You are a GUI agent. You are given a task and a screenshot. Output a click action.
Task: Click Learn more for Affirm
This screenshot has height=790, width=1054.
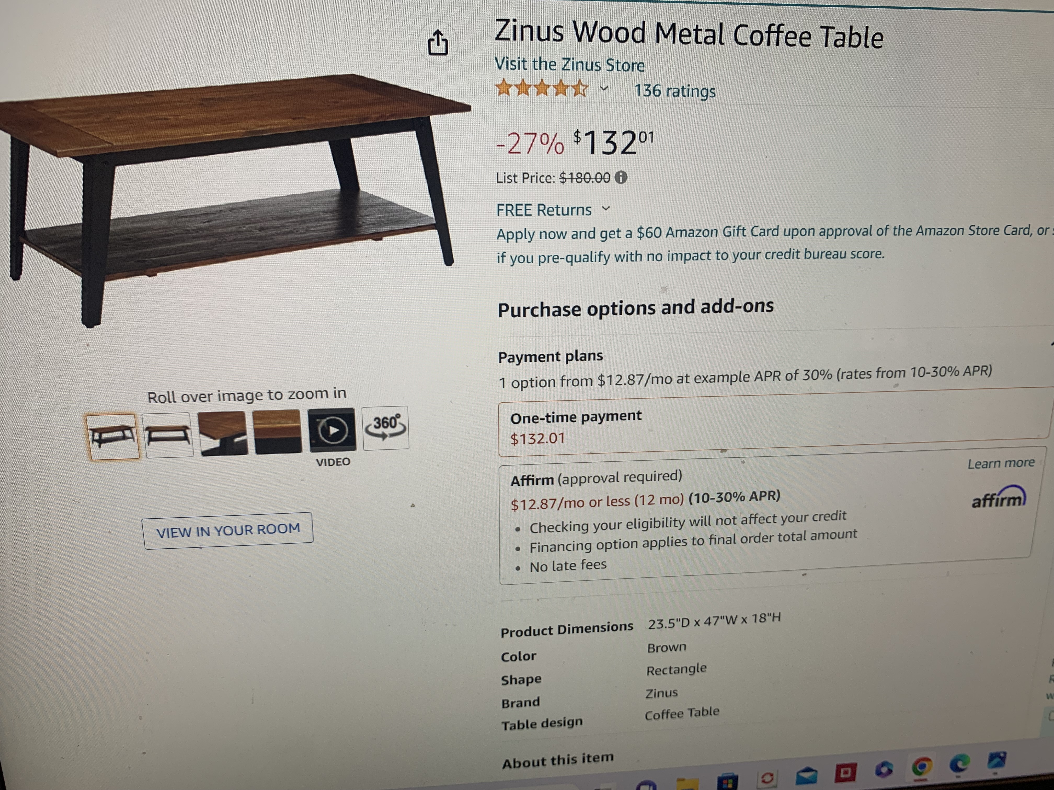pos(1001,463)
